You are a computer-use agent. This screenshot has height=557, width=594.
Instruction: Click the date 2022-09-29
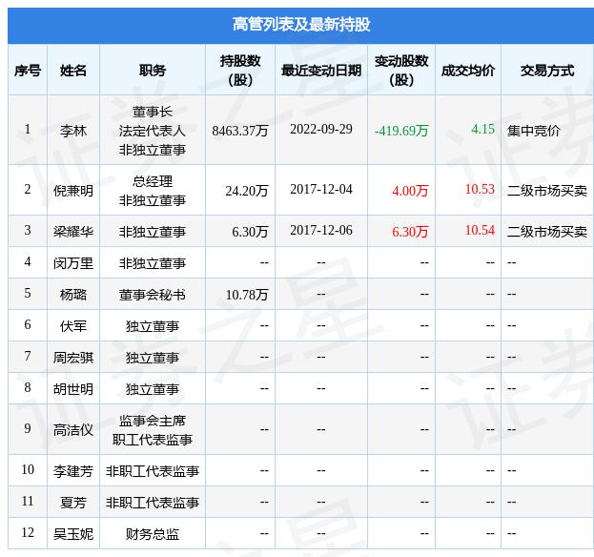click(321, 129)
